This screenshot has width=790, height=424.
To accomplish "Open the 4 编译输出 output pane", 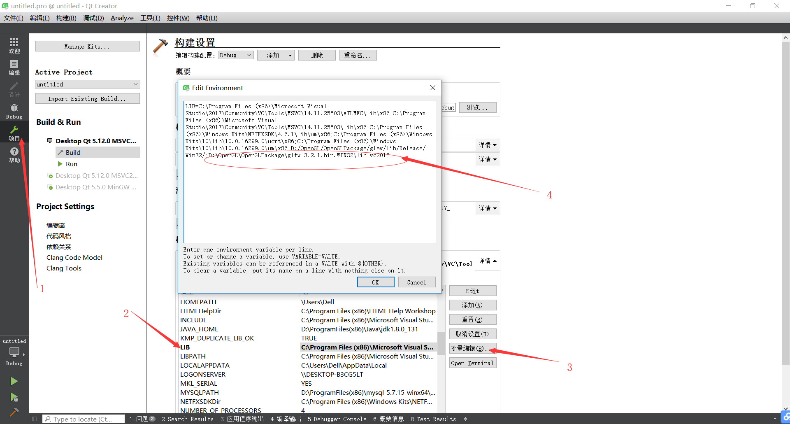I will (286, 419).
